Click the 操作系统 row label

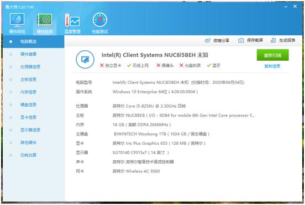click(x=84, y=92)
